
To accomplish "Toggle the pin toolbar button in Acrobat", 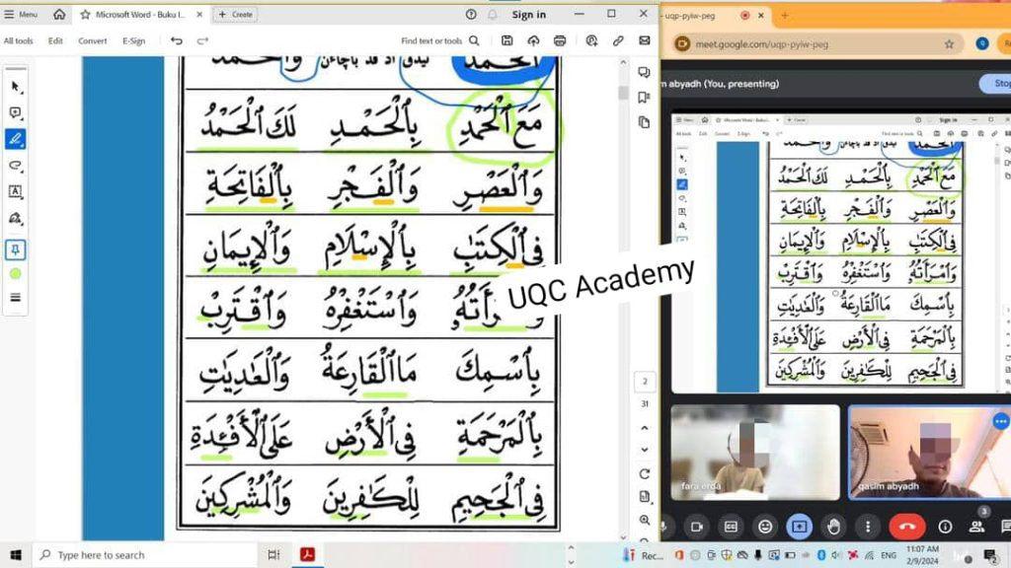I will [16, 249].
